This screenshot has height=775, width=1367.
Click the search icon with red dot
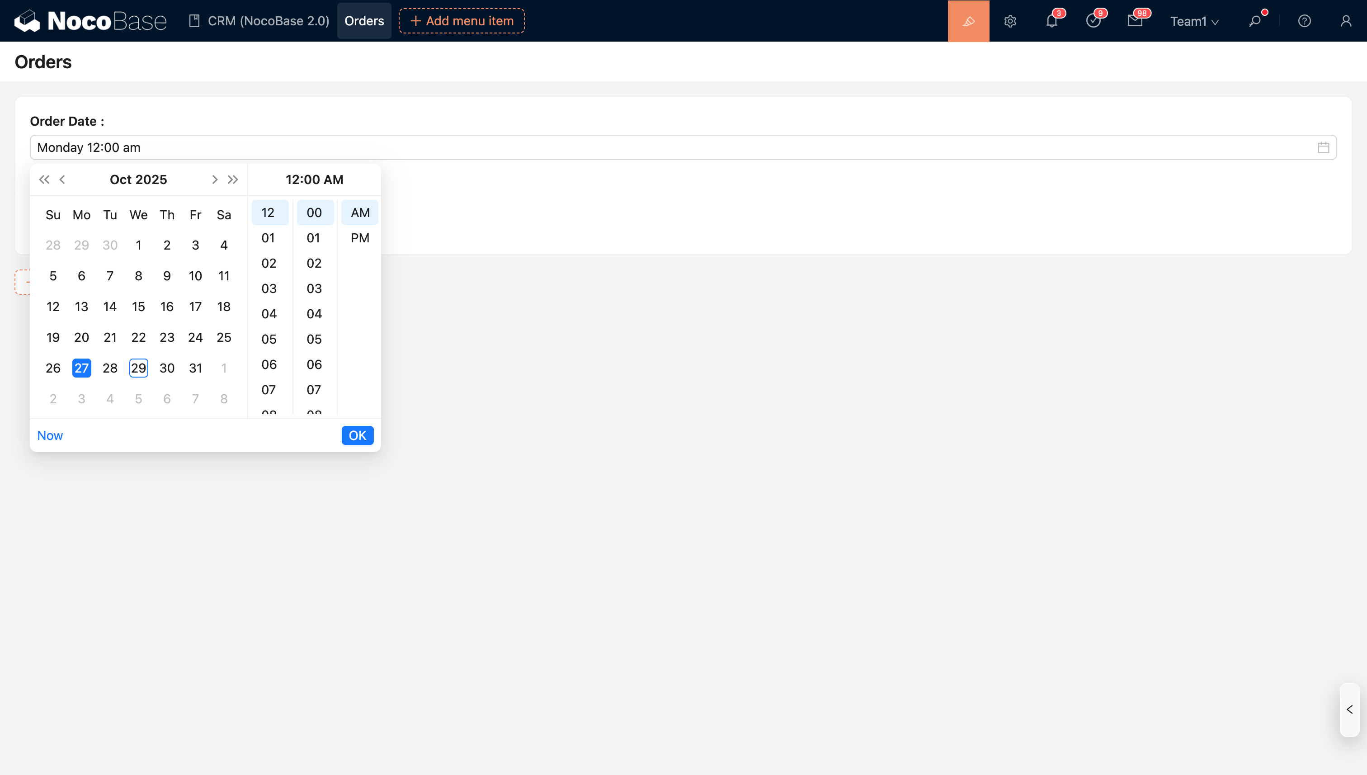[x=1255, y=21]
